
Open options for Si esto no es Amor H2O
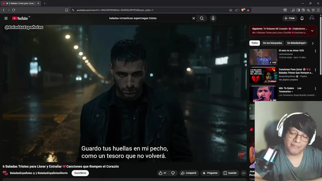click(x=315, y=51)
